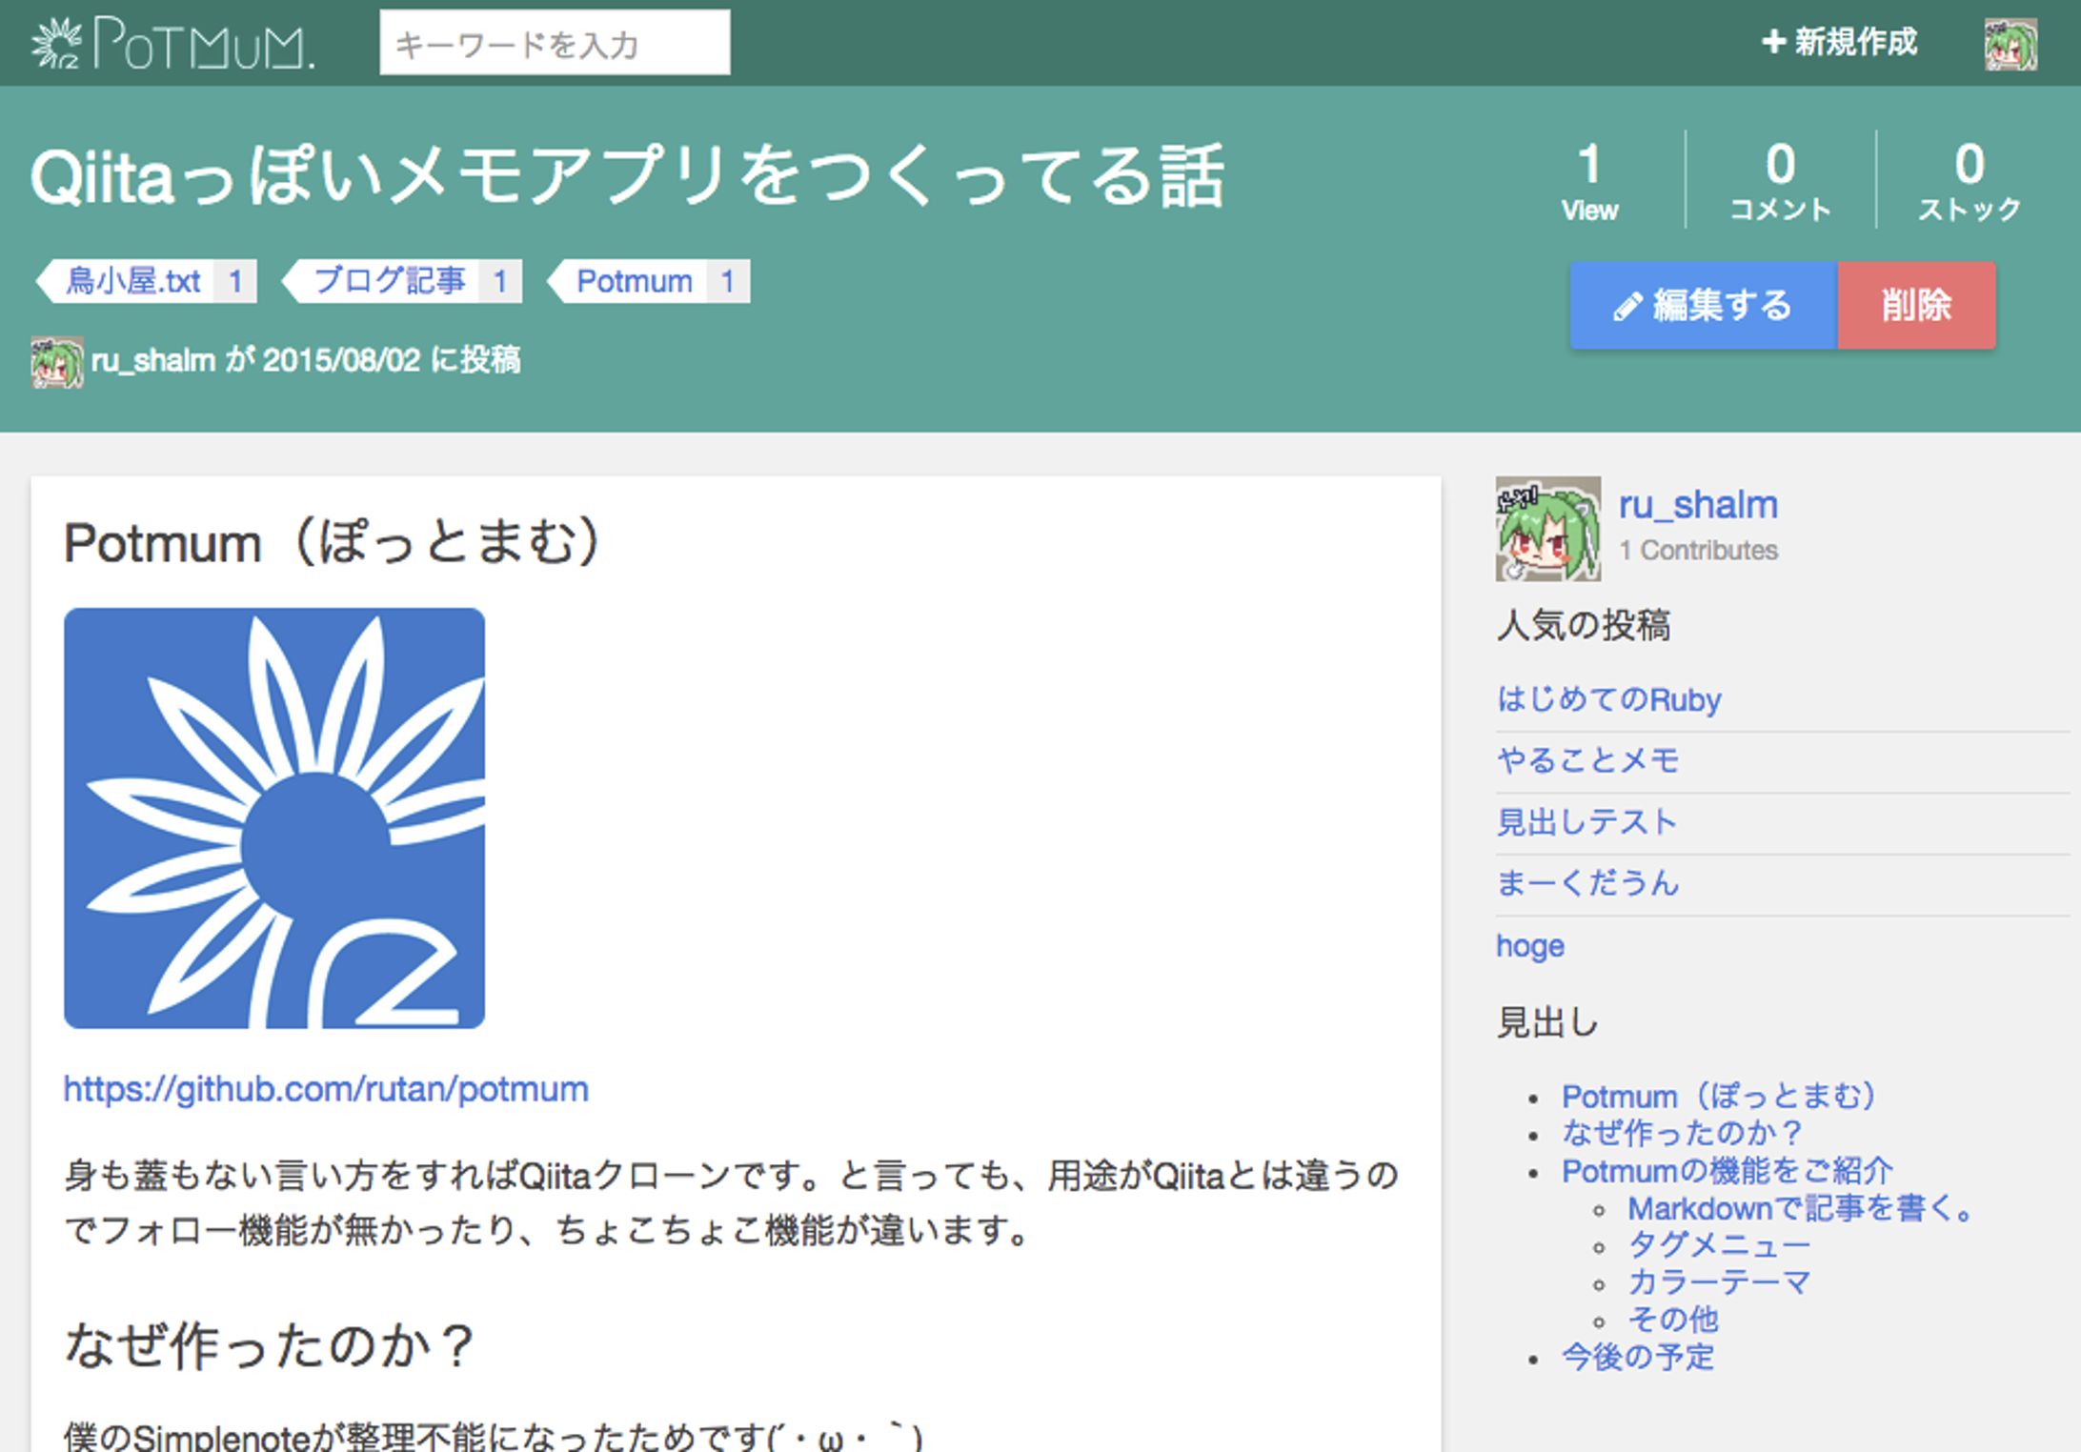
Task: Jump to Markdownで記事を書く。 in outline
Action: 1801,1208
